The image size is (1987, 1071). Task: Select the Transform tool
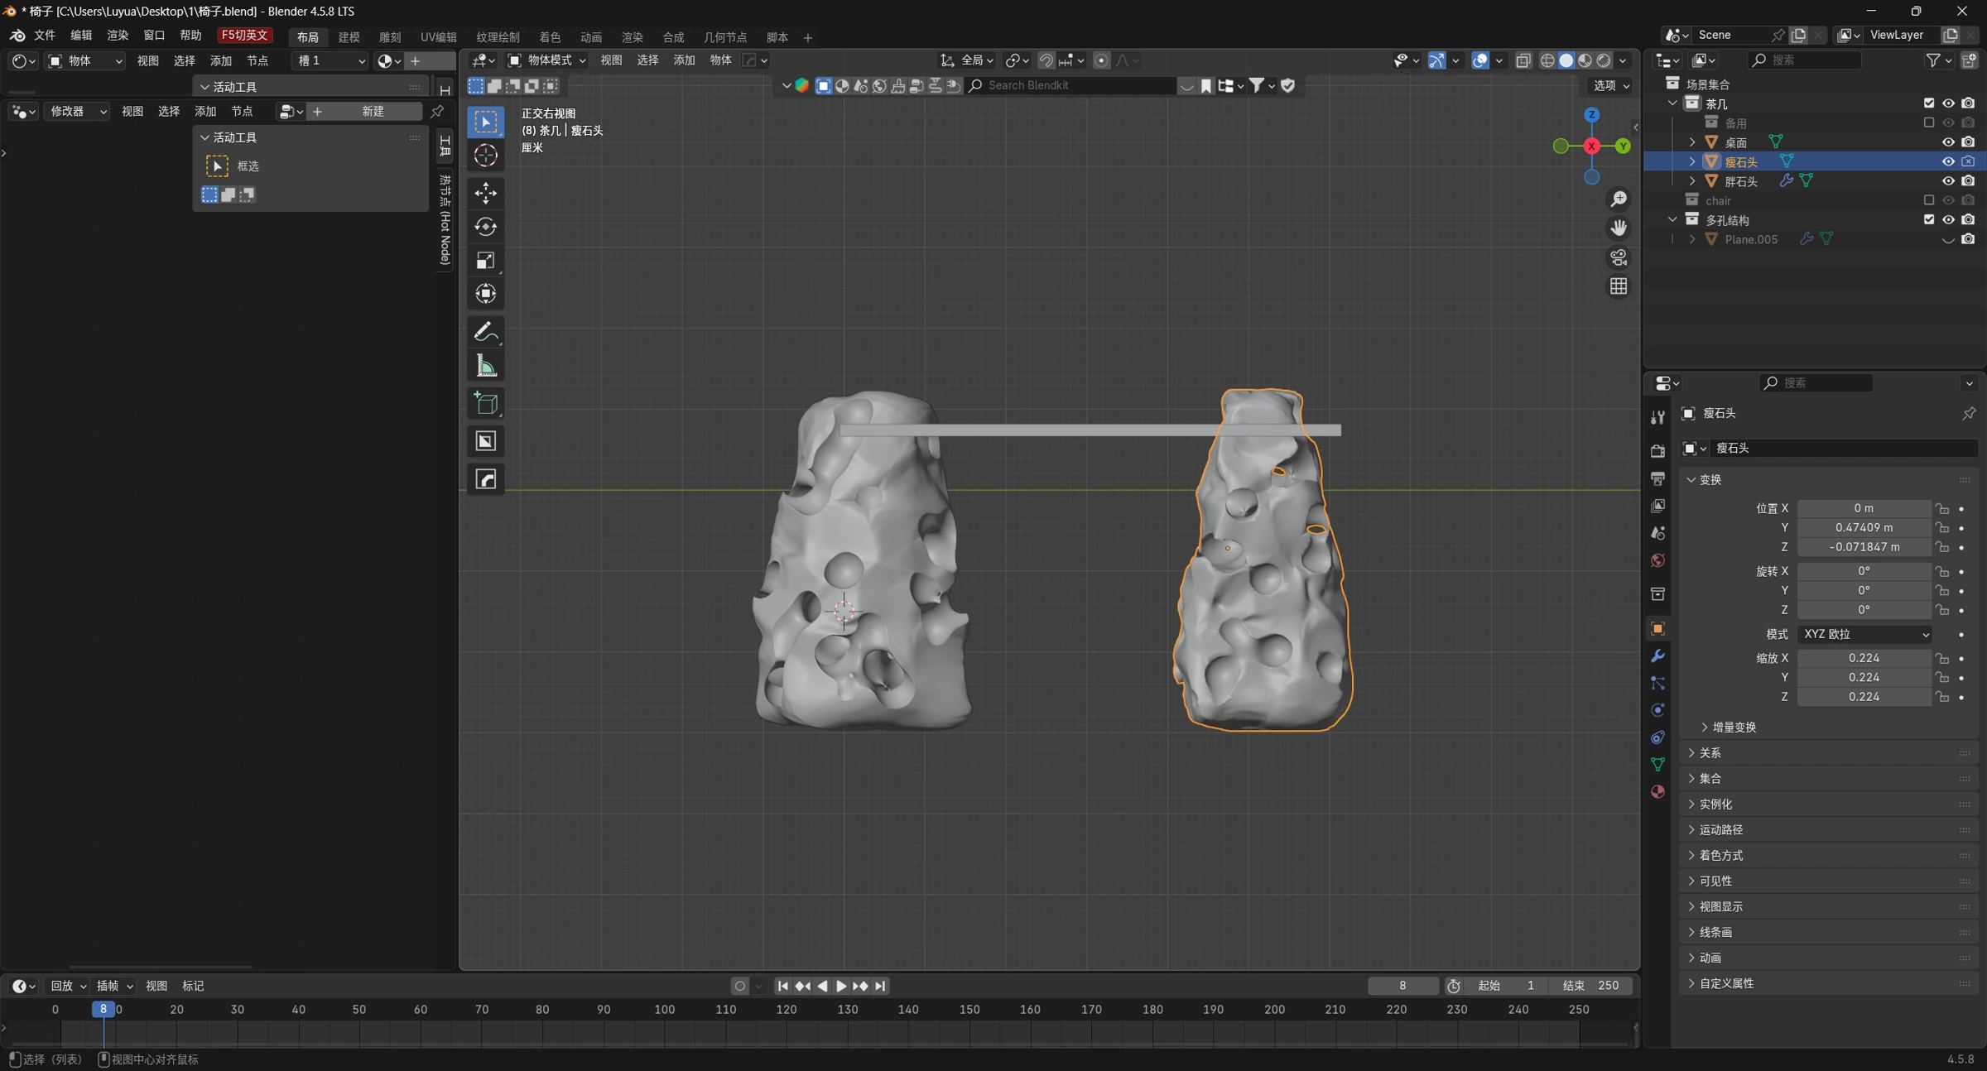pos(486,294)
